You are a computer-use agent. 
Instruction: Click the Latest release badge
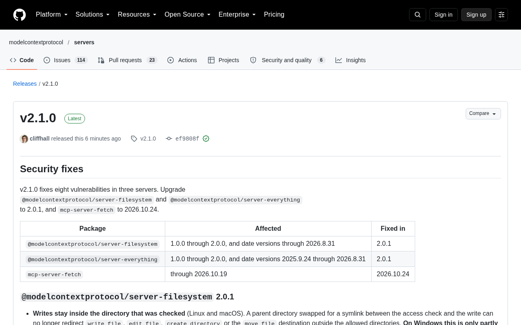(x=74, y=119)
